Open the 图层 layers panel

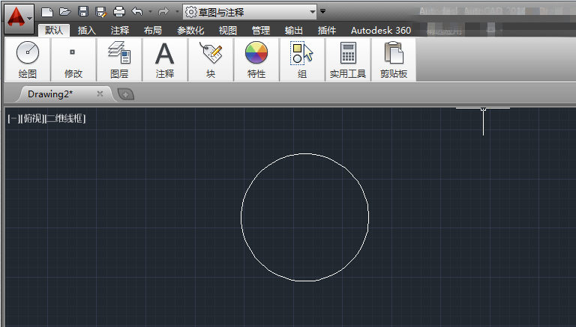point(119,59)
